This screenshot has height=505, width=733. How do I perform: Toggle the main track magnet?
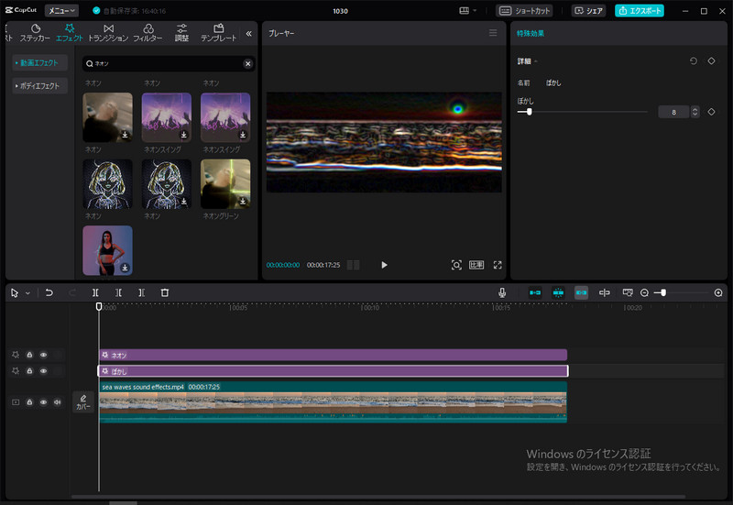535,292
